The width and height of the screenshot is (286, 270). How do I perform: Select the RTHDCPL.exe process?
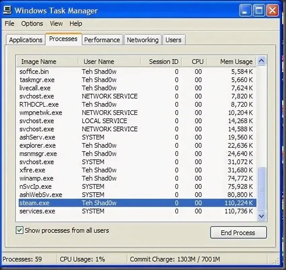click(x=138, y=104)
